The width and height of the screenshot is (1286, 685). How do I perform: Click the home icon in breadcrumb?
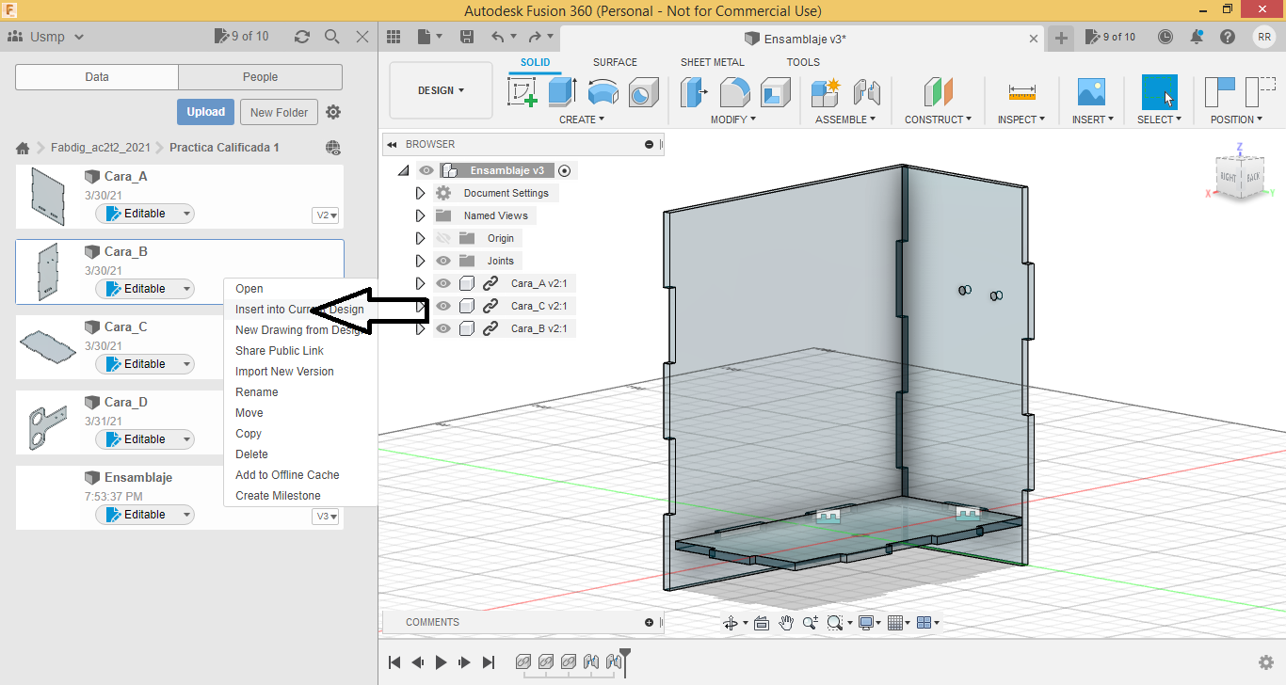click(23, 148)
